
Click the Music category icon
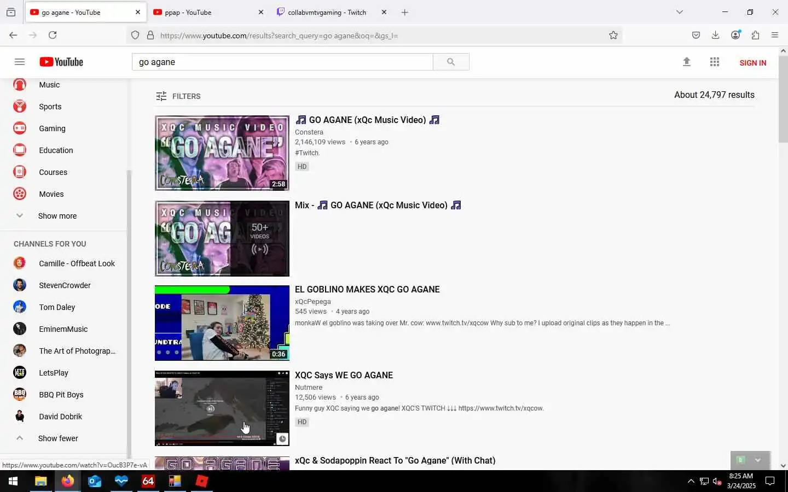(x=20, y=85)
